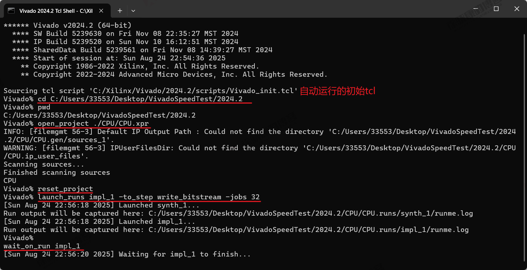Click the terminal icon on the Vivado tab
The height and width of the screenshot is (270, 527).
pos(11,11)
